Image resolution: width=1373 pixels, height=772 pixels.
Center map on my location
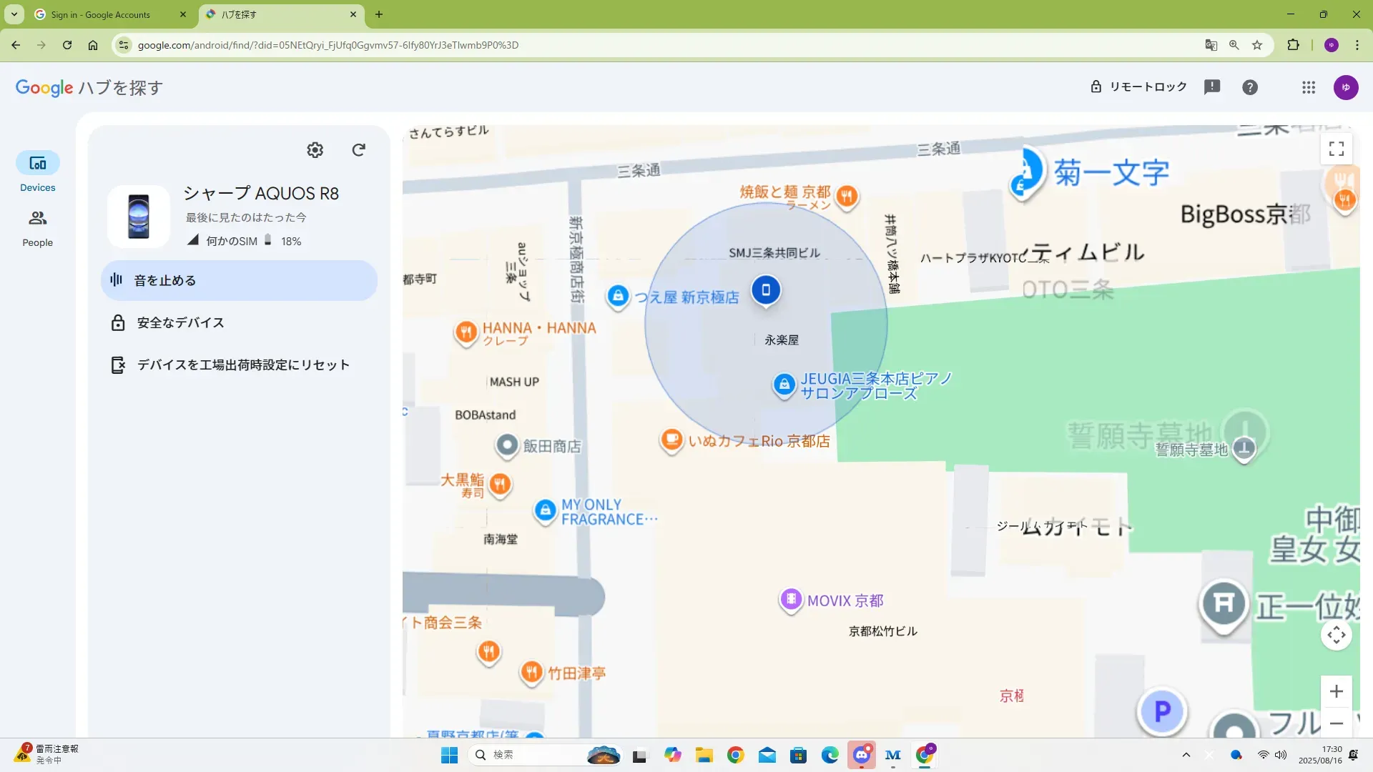tap(1336, 635)
